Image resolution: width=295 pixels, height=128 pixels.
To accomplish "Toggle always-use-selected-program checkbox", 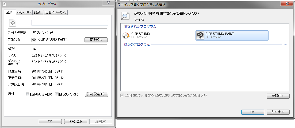I will 122,95.
